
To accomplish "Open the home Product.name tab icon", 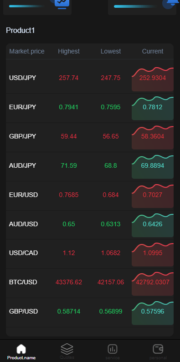I will click(21, 349).
